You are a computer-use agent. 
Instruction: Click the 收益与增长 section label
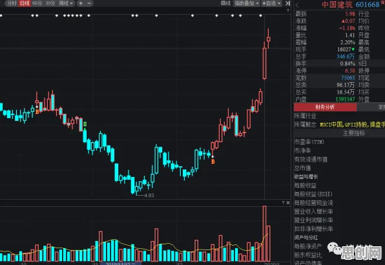(306, 177)
